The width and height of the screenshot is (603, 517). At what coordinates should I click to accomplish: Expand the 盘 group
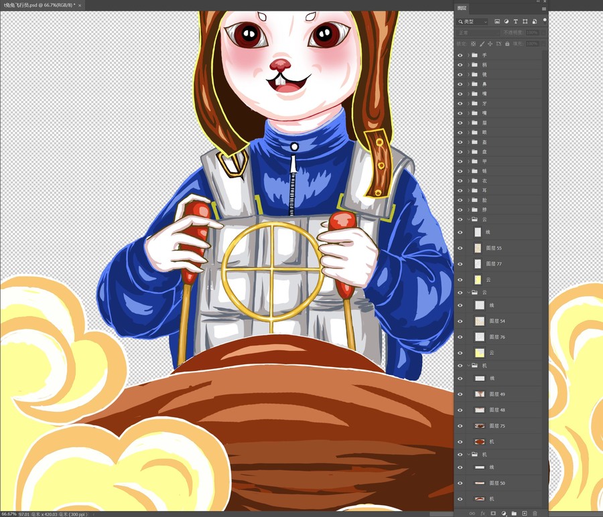pyautogui.click(x=468, y=151)
